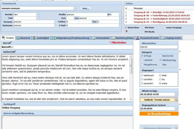Click the Aktenzeichen input field

pyautogui.click(x=159, y=47)
